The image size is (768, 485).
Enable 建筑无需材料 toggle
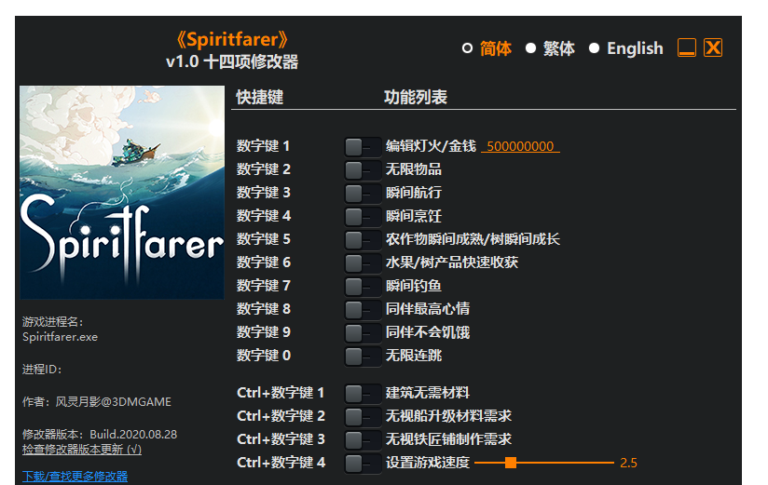(363, 393)
